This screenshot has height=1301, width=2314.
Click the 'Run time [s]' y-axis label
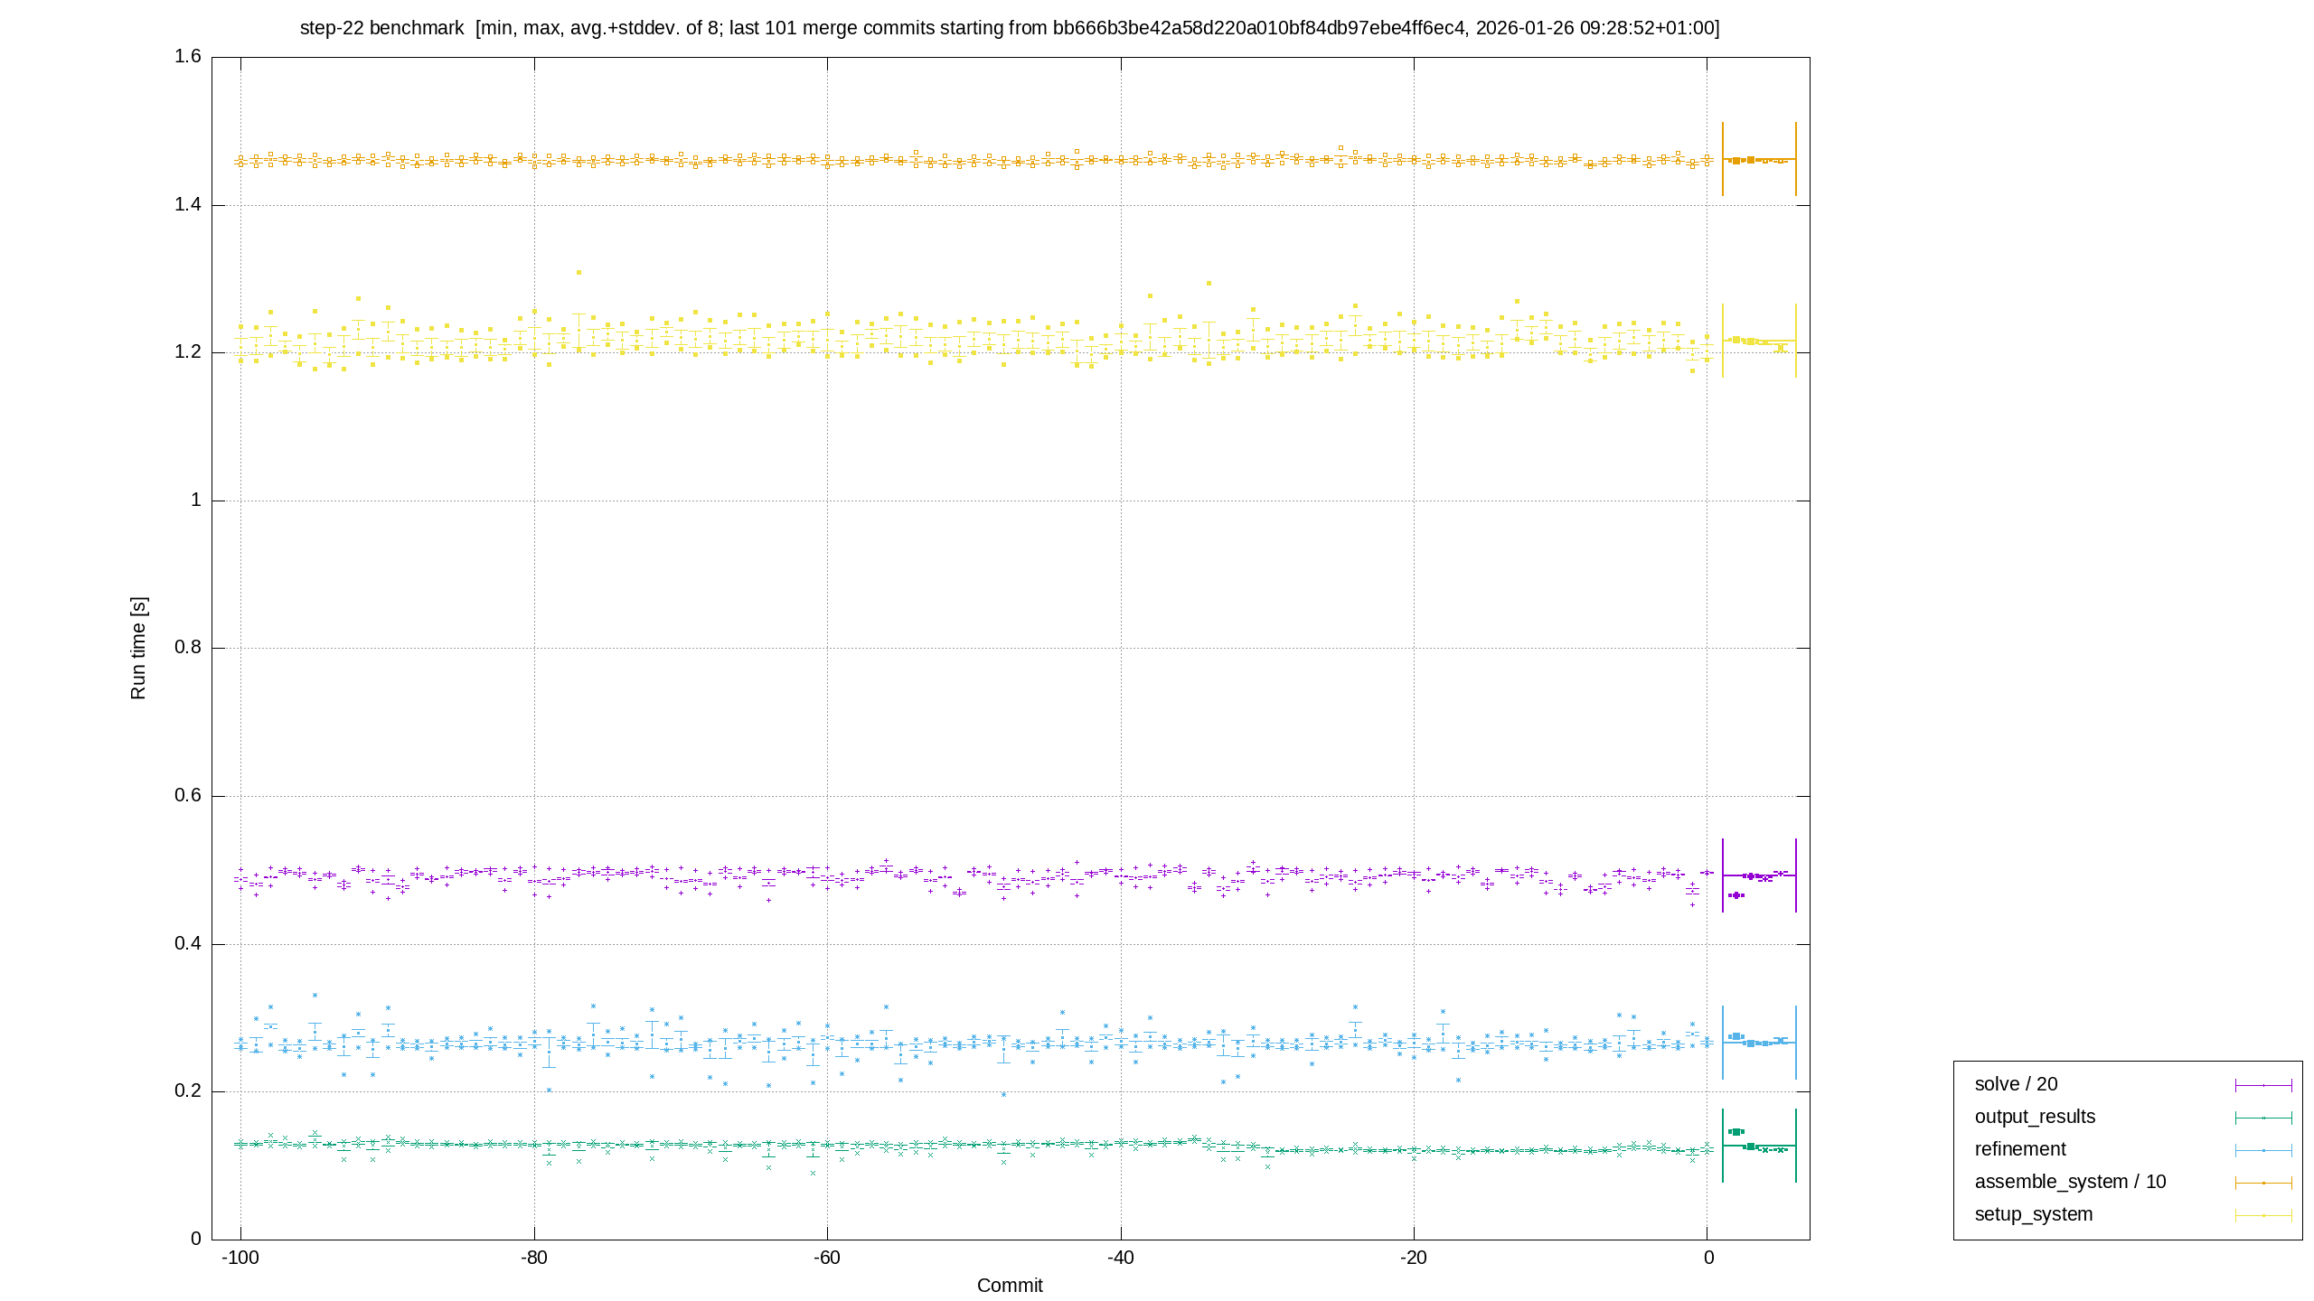coord(137,648)
